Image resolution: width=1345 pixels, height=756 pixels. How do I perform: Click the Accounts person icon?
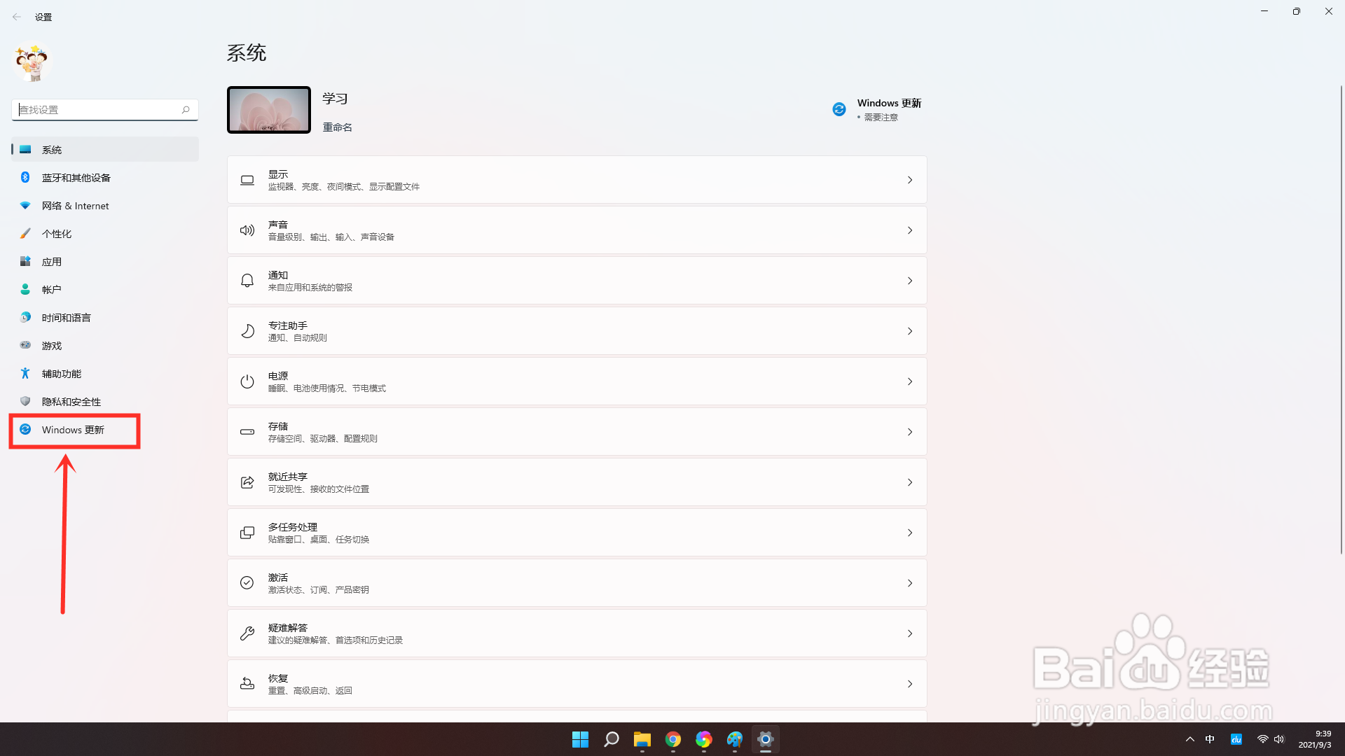25,289
